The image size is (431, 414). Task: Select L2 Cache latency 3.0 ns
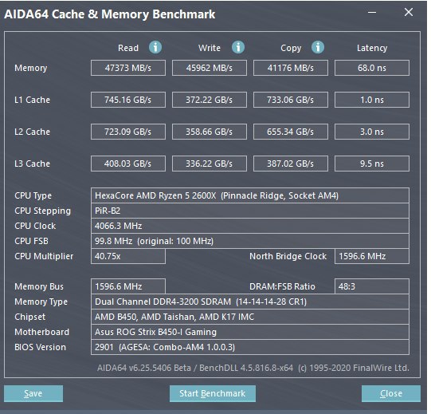[372, 132]
